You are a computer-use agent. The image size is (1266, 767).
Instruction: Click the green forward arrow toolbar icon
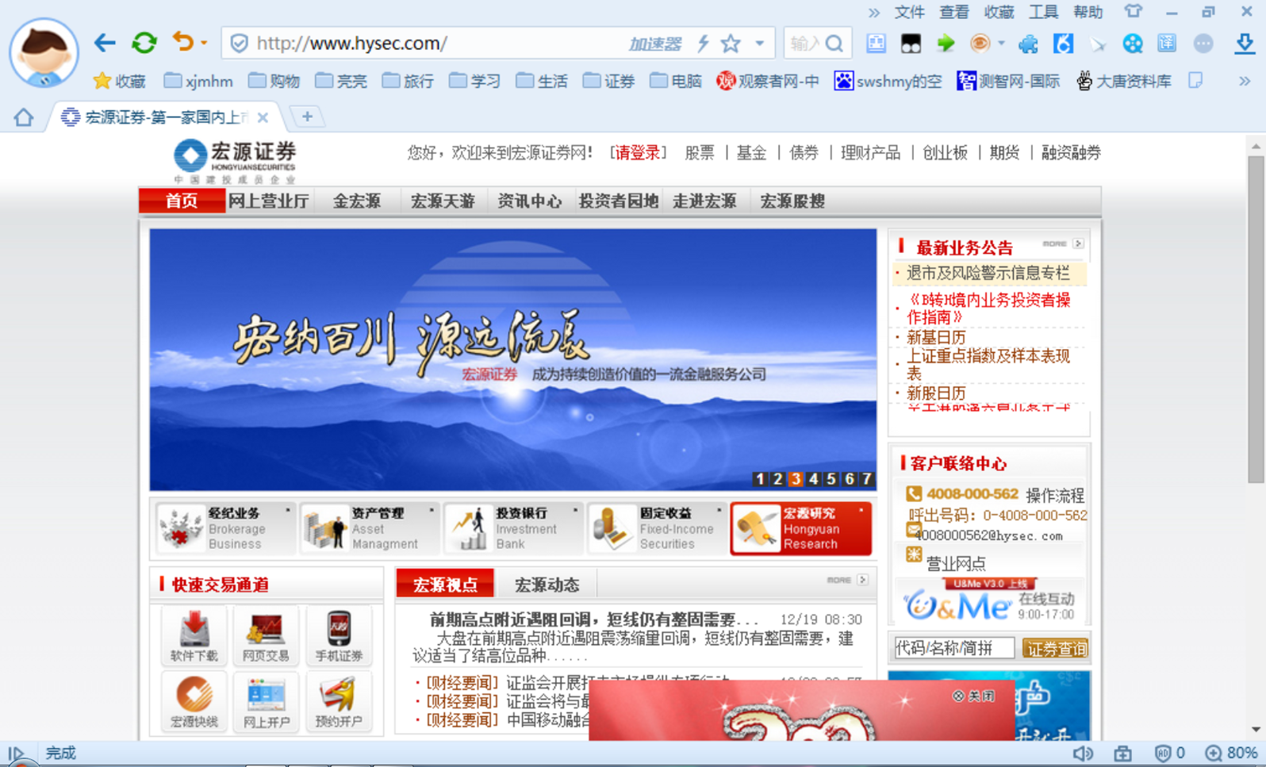[x=946, y=44]
